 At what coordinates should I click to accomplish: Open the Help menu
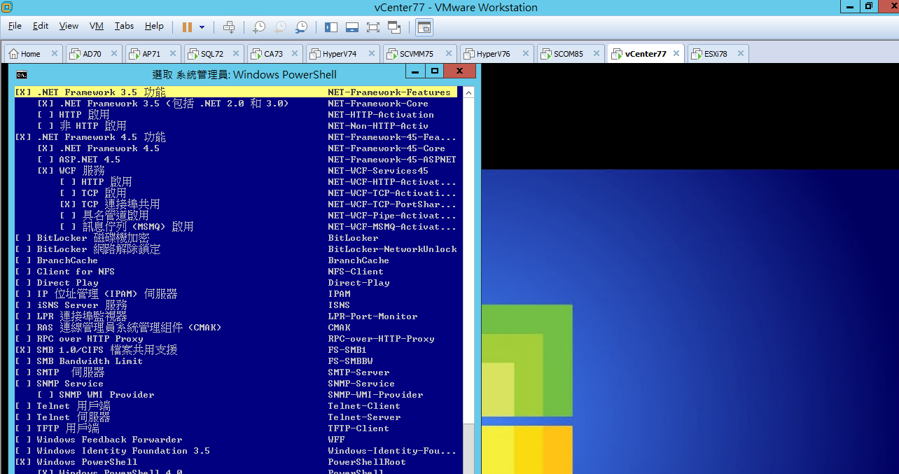154,26
